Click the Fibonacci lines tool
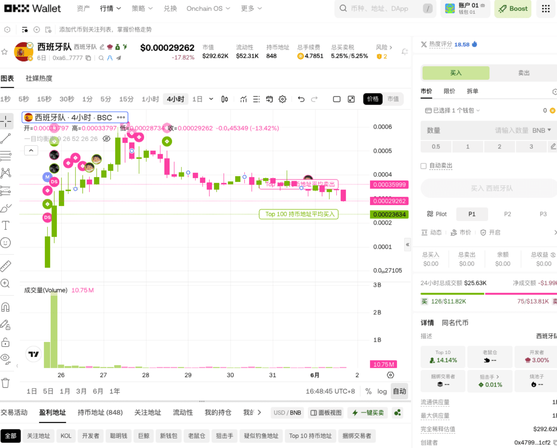This screenshot has width=557, height=448. pyautogui.click(x=6, y=156)
